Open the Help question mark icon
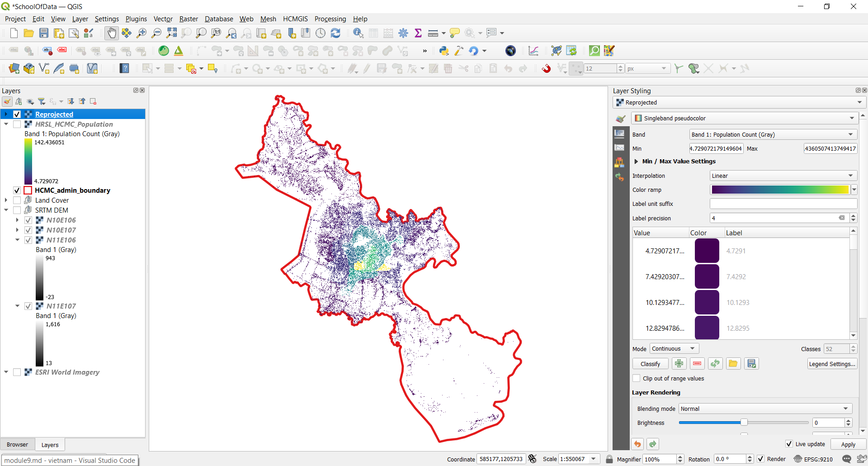868x466 pixels. click(124, 68)
